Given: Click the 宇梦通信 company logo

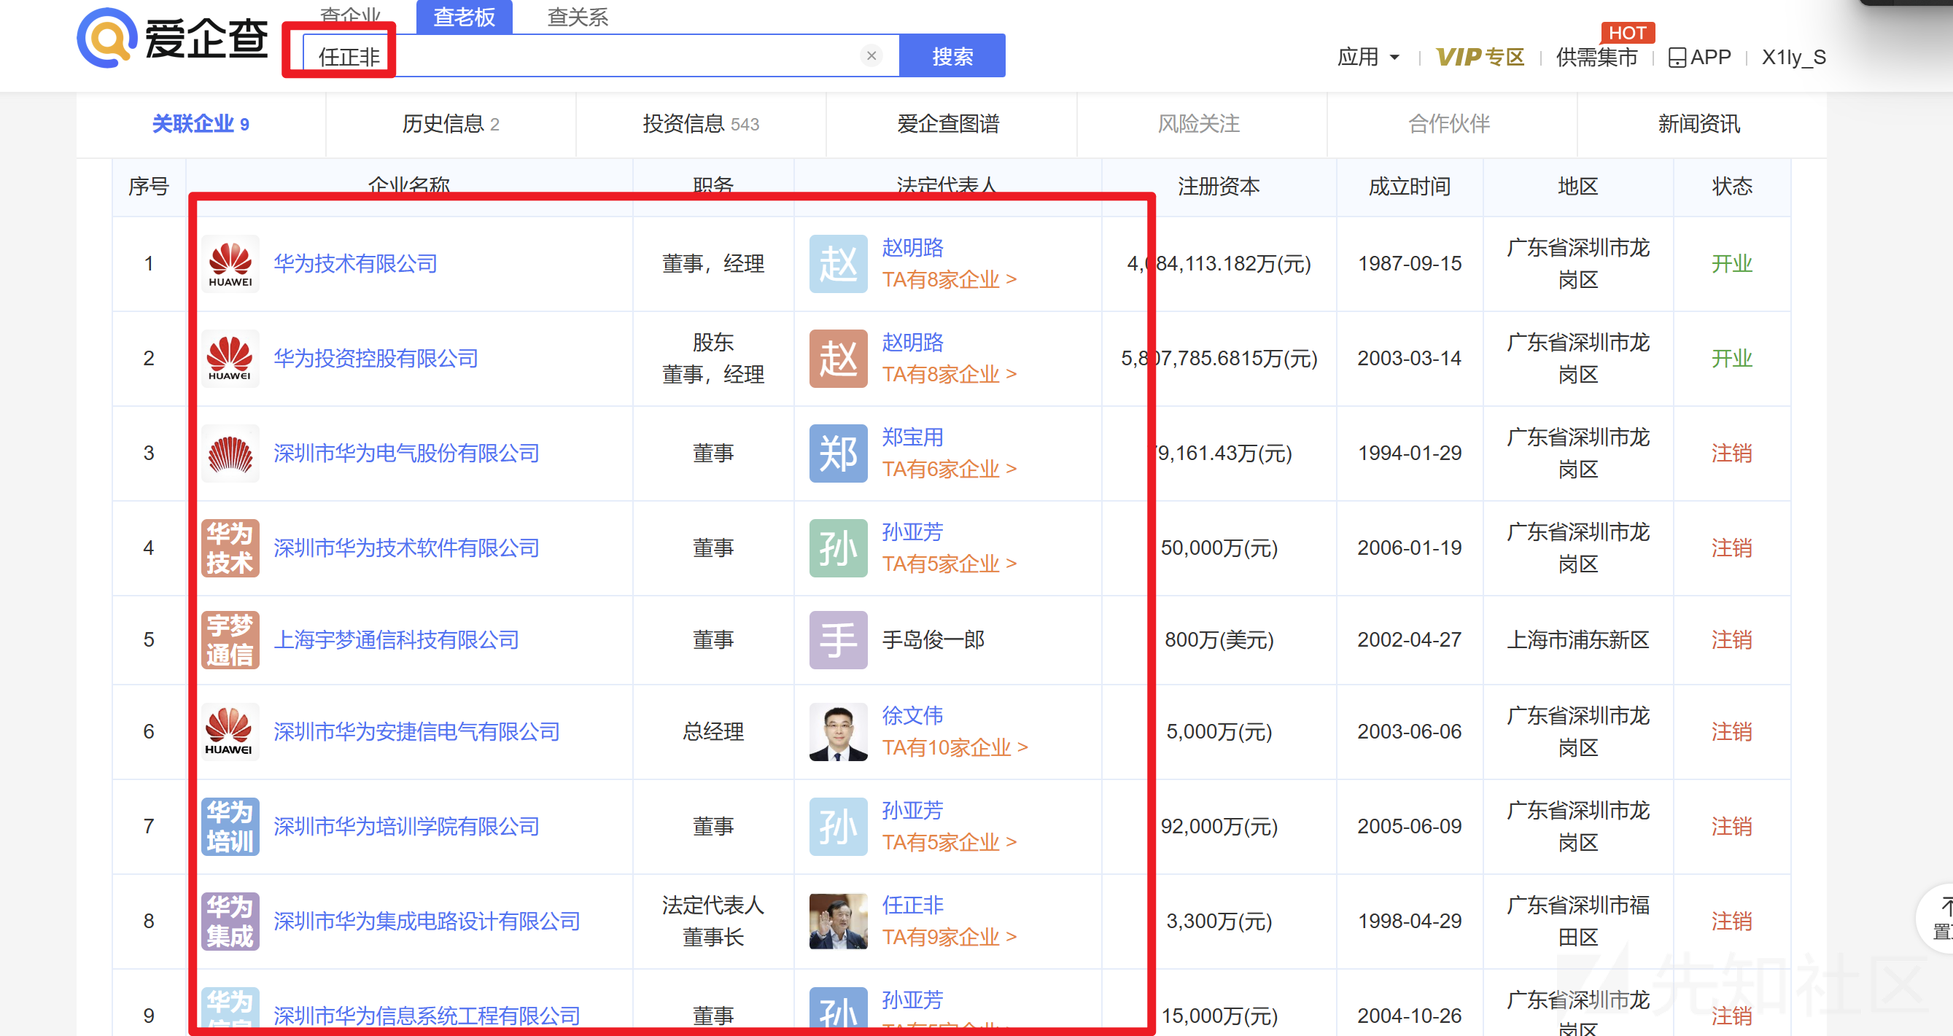Looking at the screenshot, I should pos(230,639).
